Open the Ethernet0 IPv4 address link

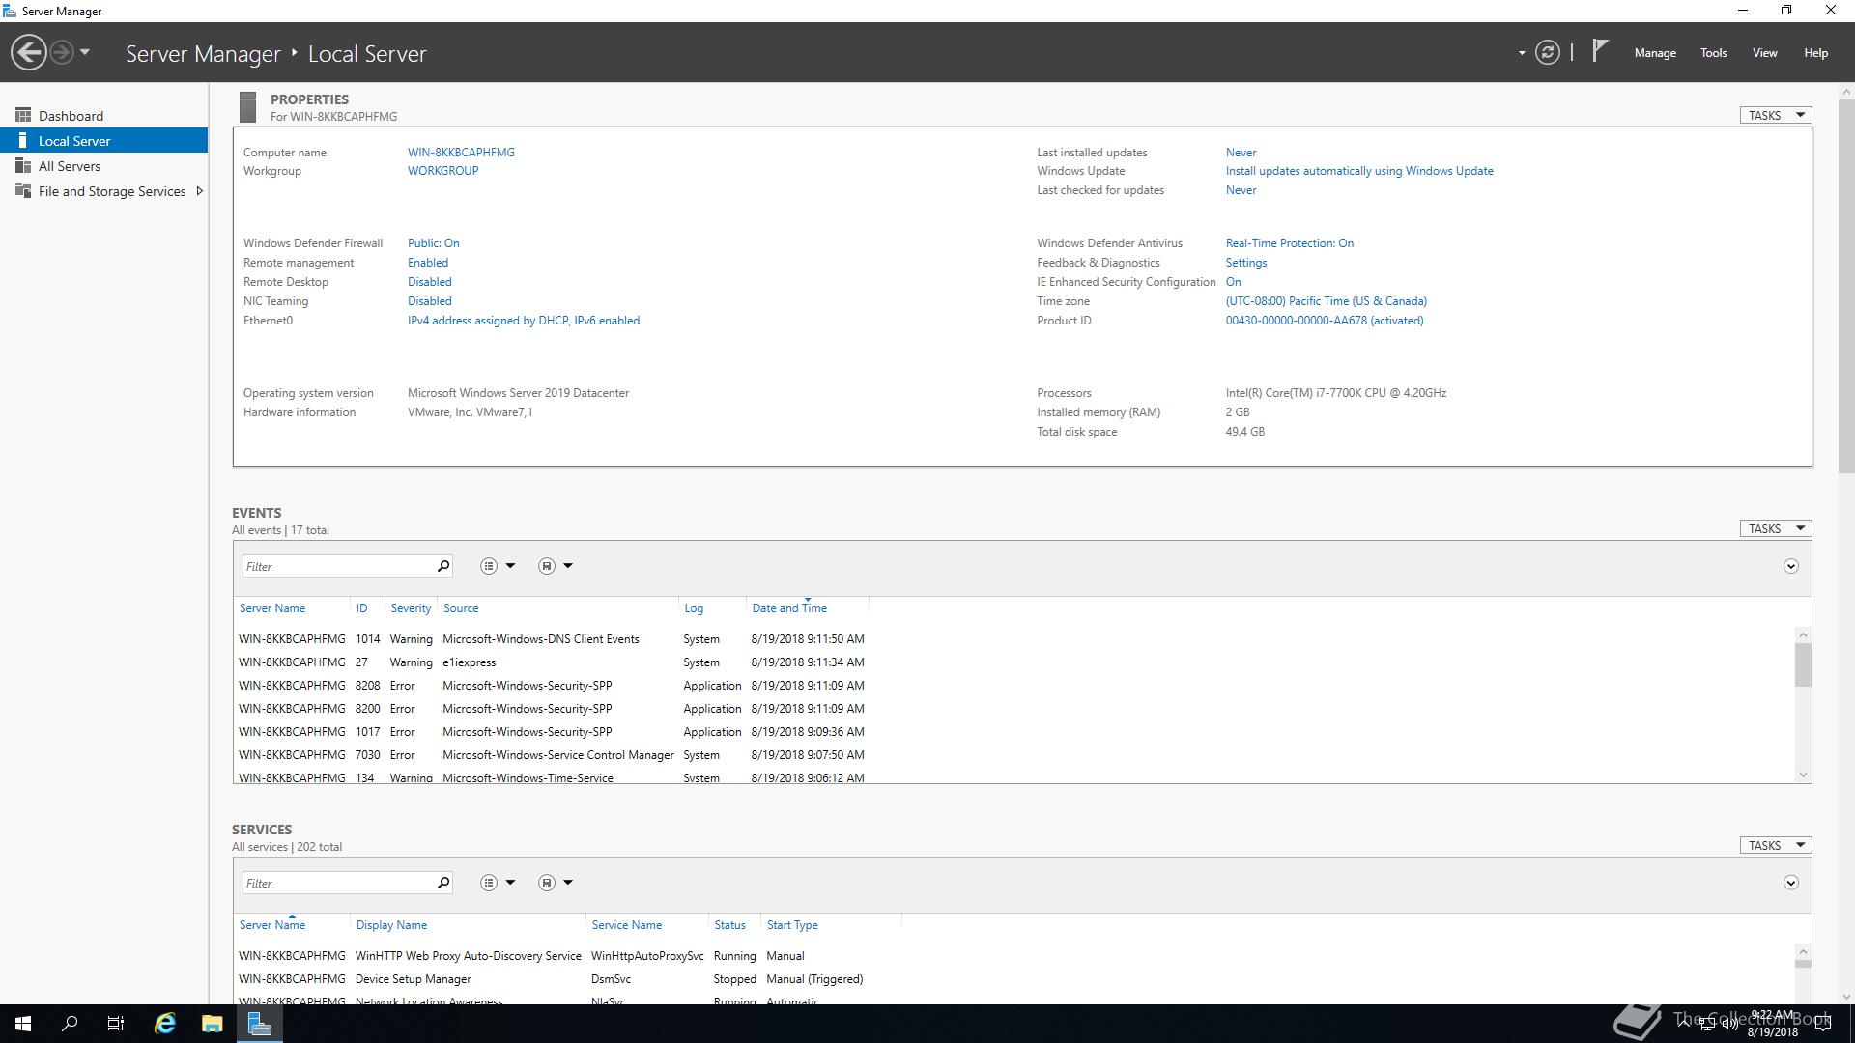coord(523,321)
